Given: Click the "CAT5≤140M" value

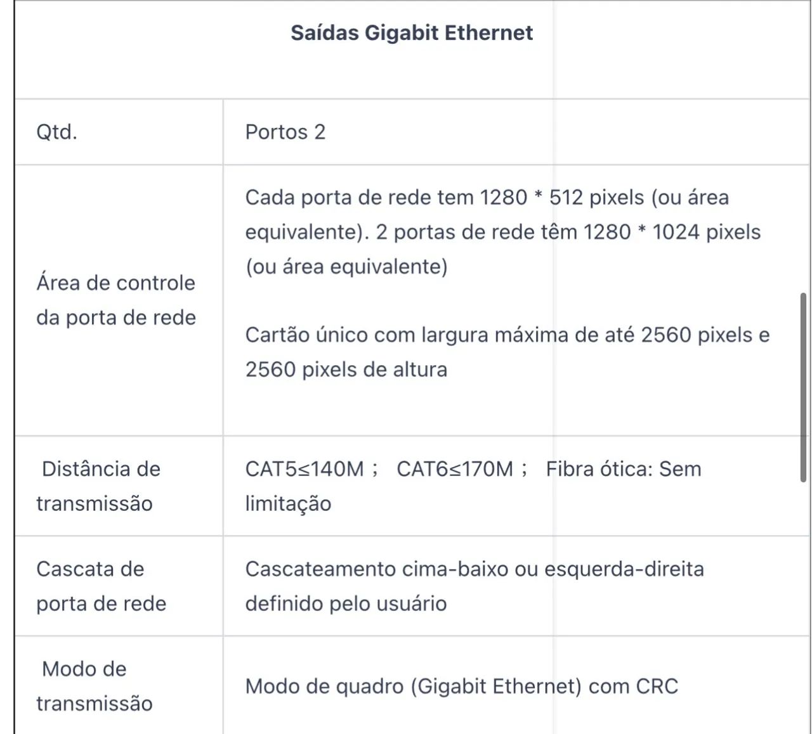Looking at the screenshot, I should (304, 469).
